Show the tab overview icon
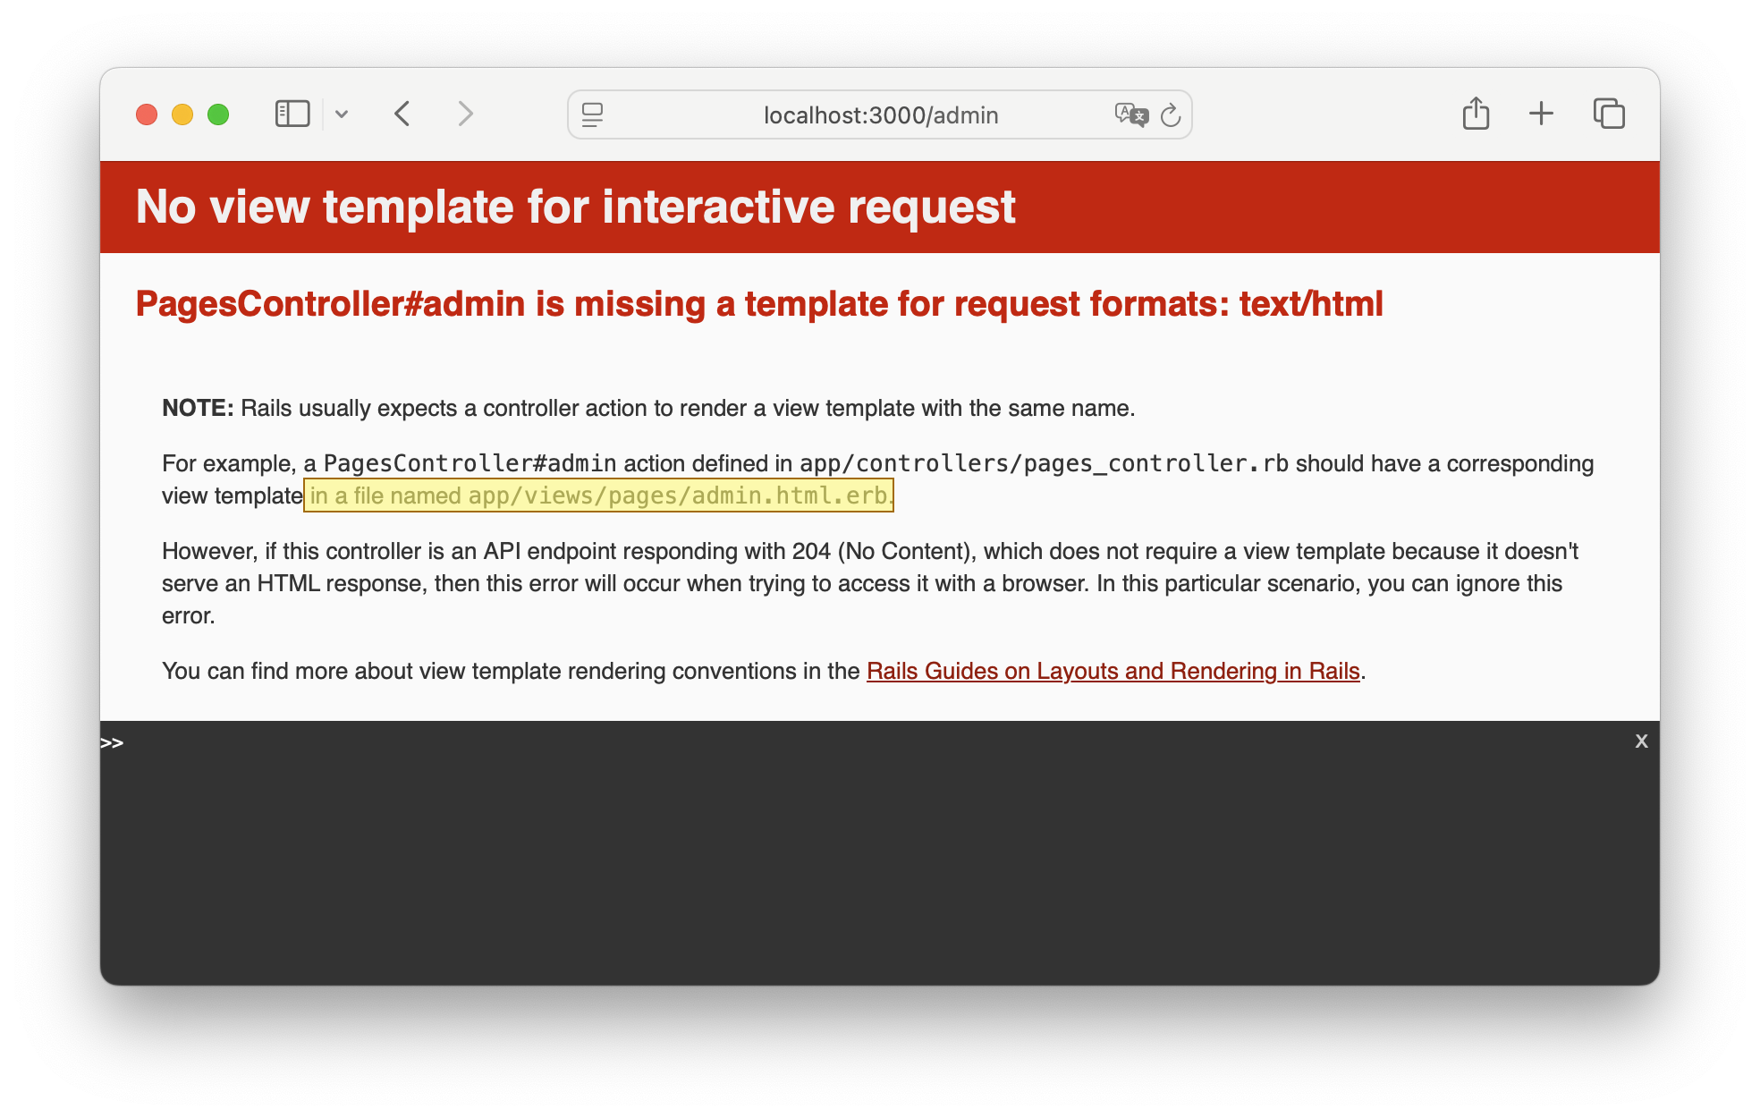The image size is (1760, 1118). click(1609, 114)
